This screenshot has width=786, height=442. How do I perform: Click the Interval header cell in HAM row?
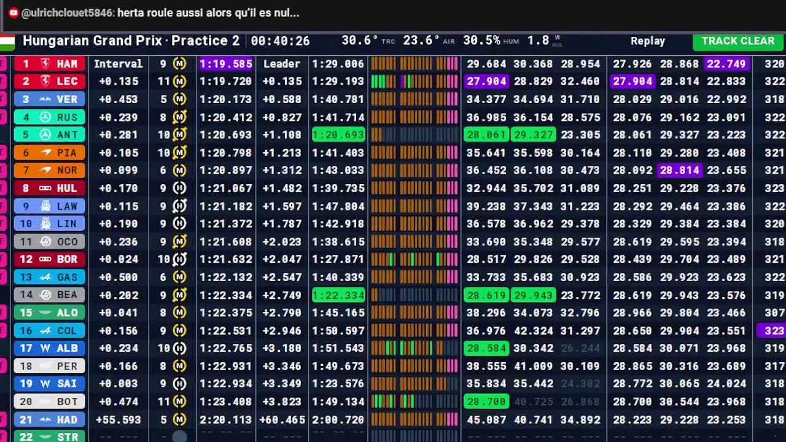pos(118,64)
